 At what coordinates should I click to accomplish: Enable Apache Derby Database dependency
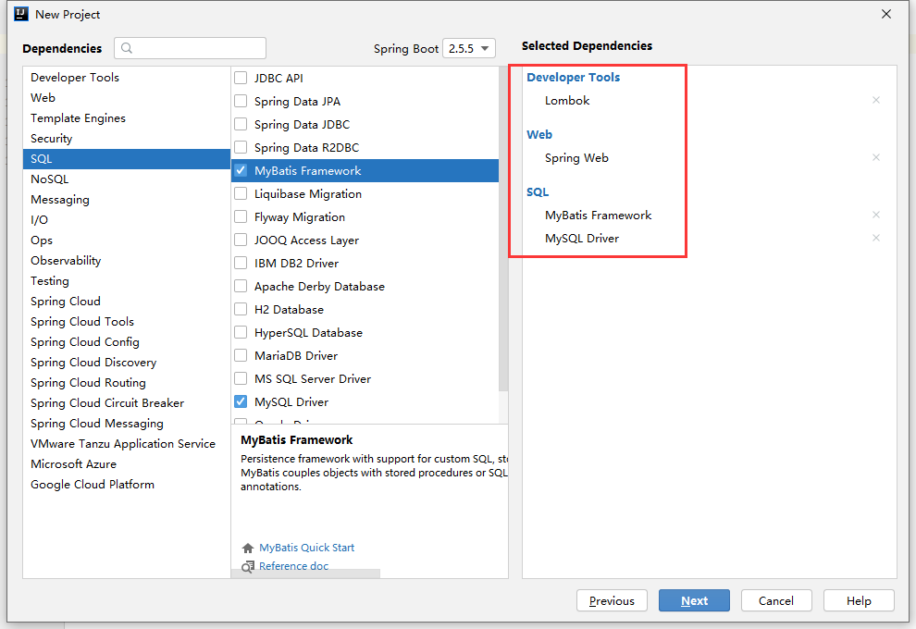pyautogui.click(x=241, y=286)
